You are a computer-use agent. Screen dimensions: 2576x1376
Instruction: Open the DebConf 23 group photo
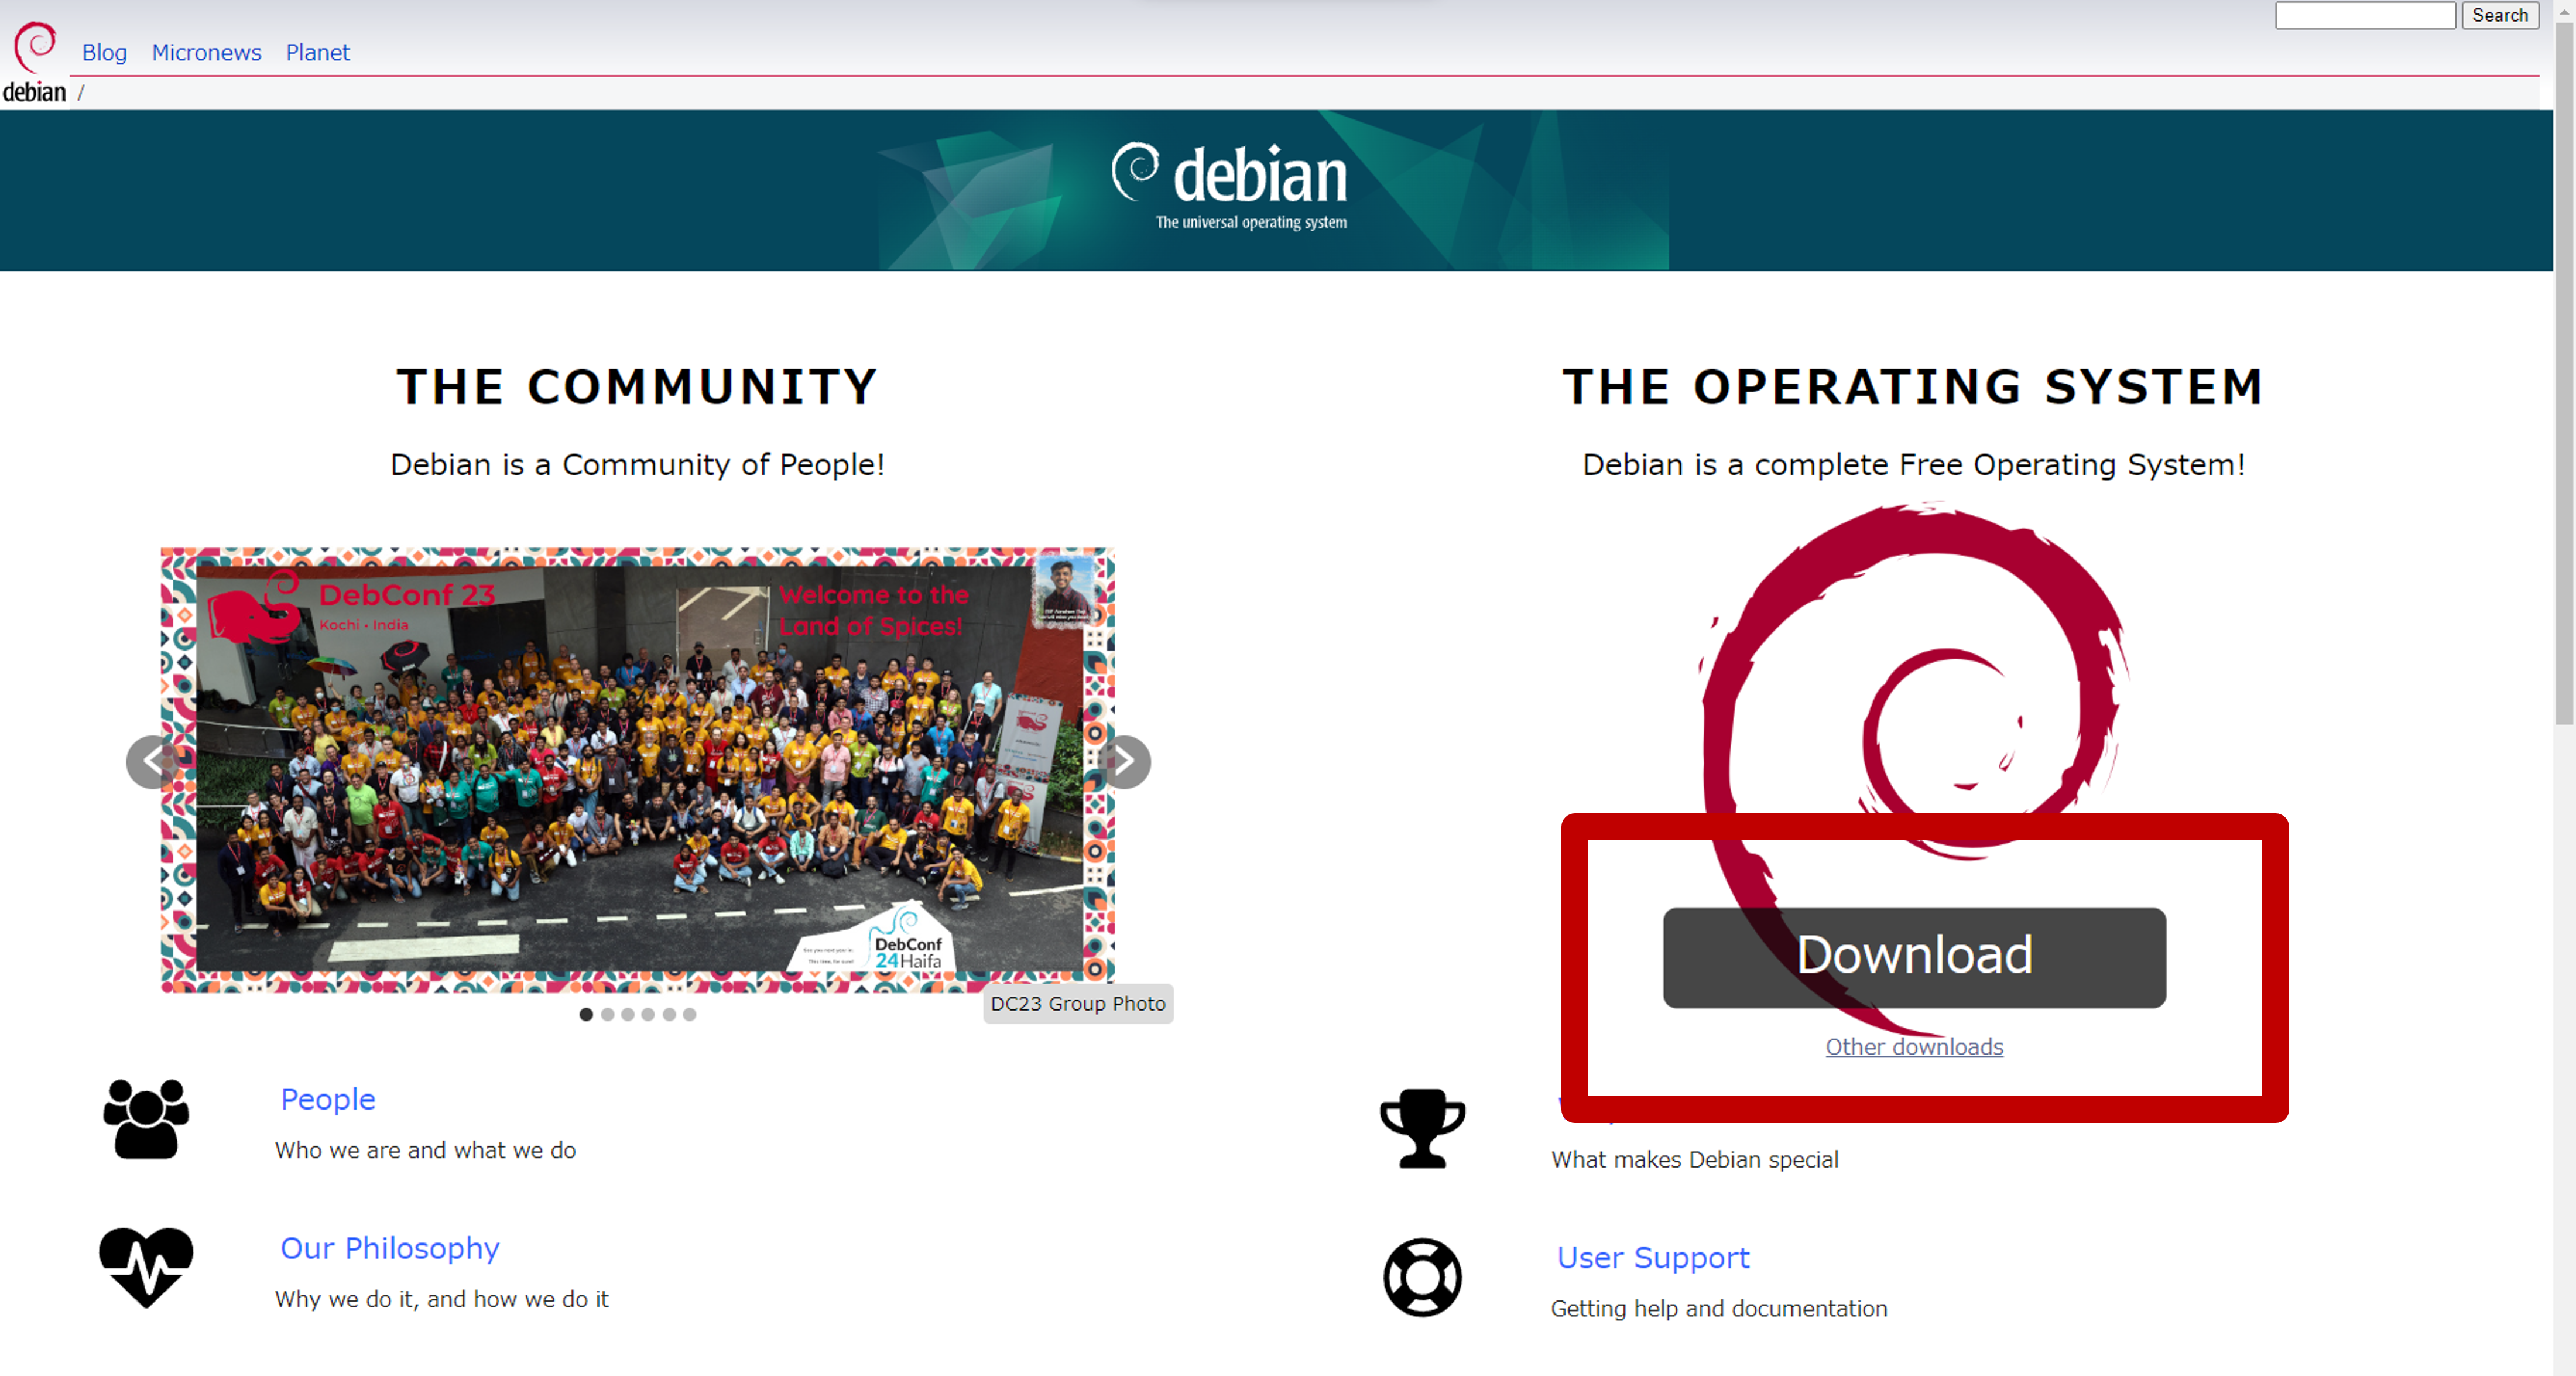[x=637, y=770]
